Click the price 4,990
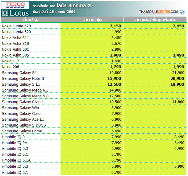Image resolution: width=188 pixels, height=176 pixels. [x=116, y=32]
